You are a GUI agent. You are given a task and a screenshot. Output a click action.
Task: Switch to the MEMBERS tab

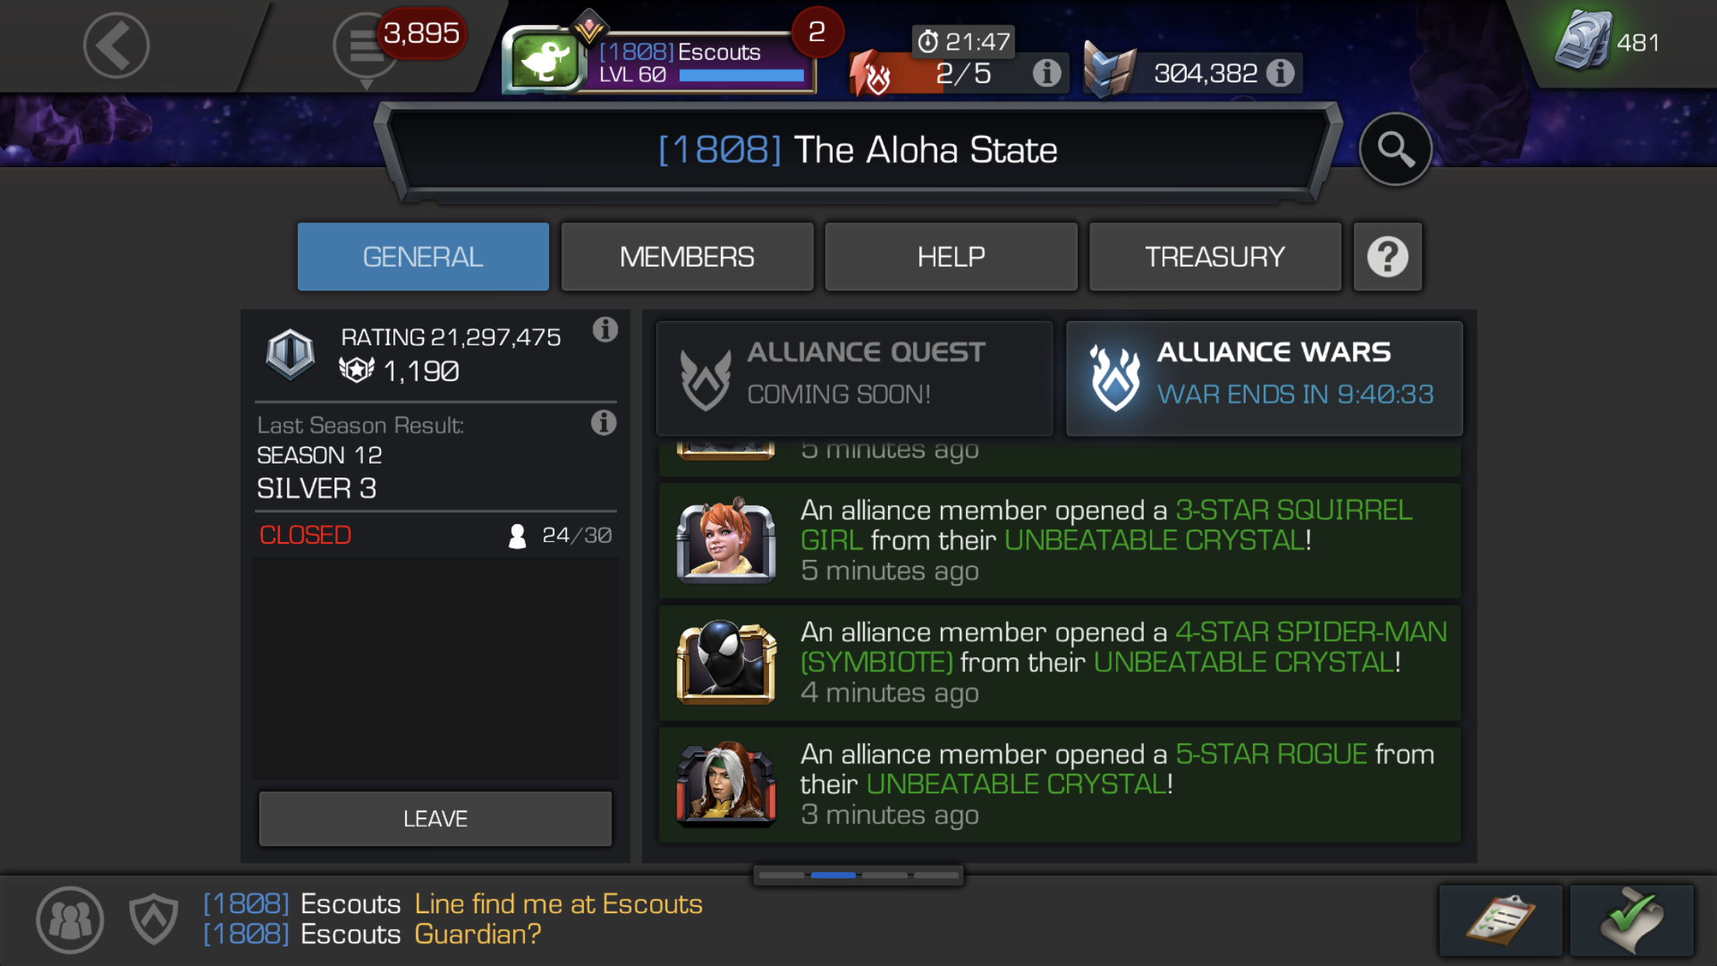[687, 257]
